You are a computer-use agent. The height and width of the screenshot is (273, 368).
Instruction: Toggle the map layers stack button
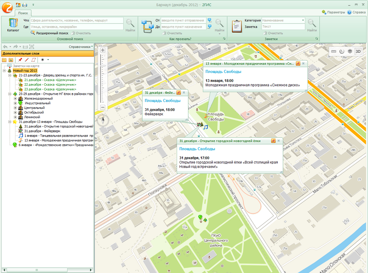[350, 51]
